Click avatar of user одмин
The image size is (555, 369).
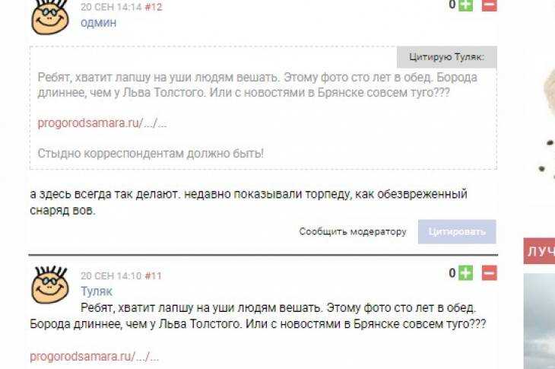pyautogui.click(x=50, y=17)
